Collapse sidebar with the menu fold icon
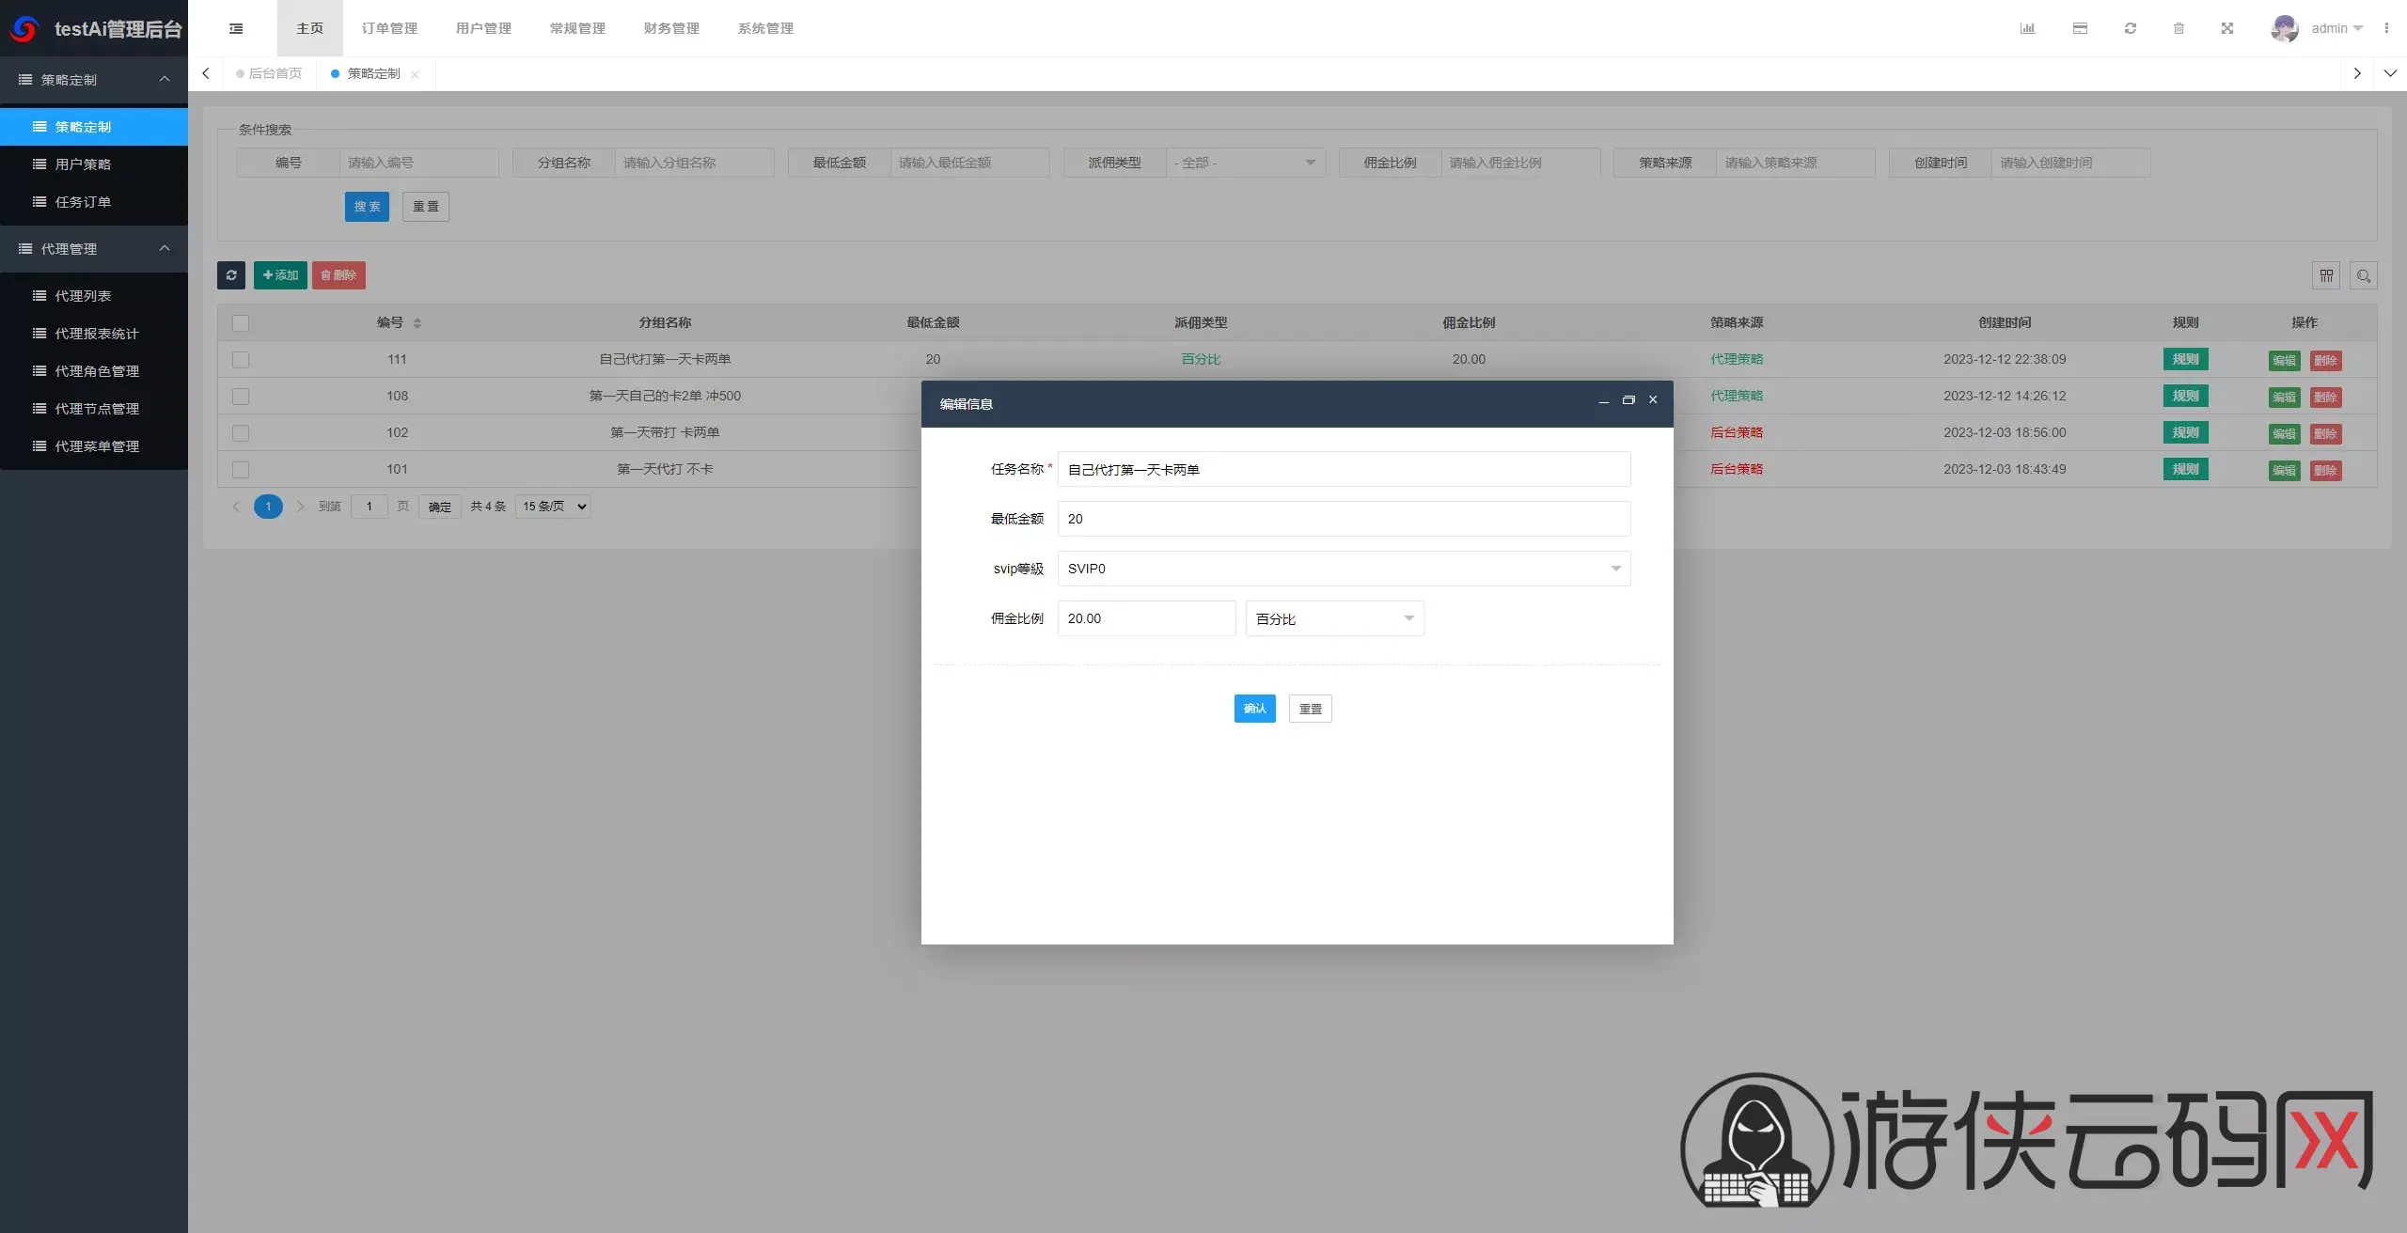2407x1233 pixels. [236, 28]
